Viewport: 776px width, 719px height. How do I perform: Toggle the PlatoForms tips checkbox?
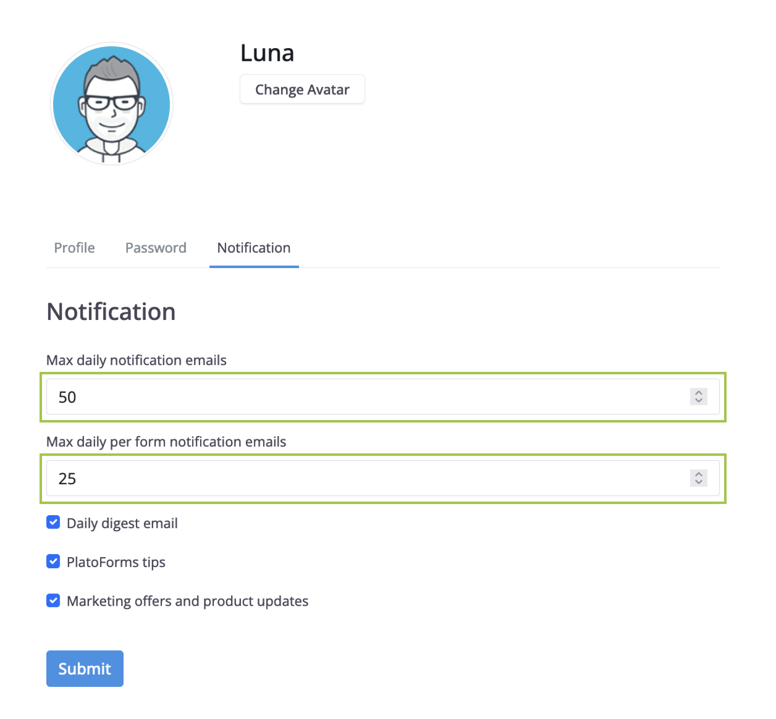pyautogui.click(x=53, y=561)
